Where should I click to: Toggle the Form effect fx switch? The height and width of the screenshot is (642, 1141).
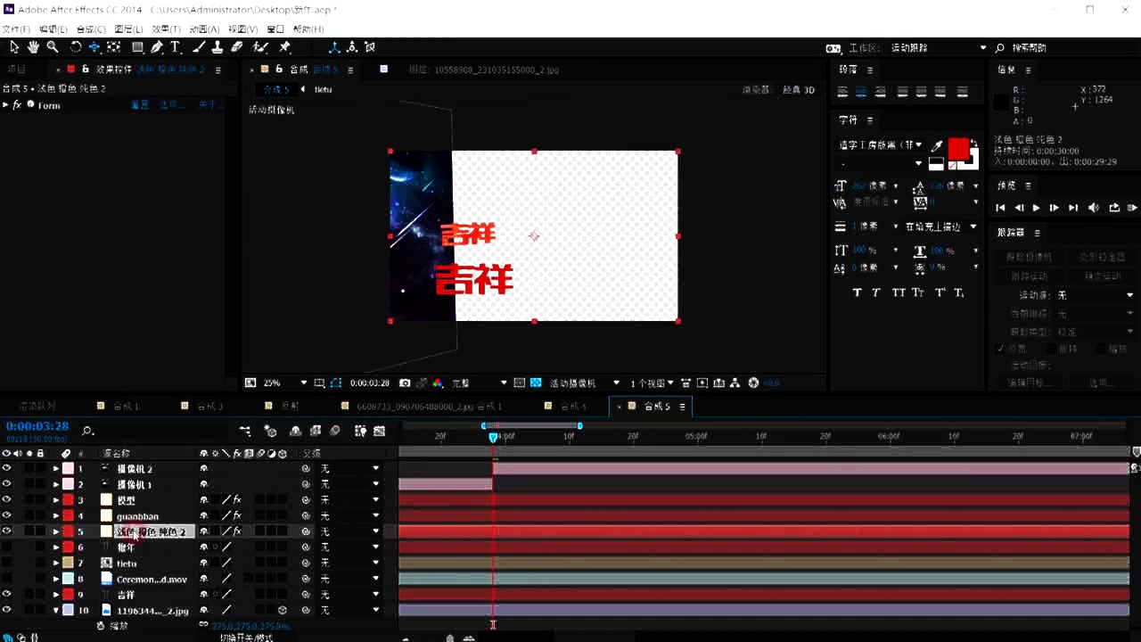[x=17, y=105]
